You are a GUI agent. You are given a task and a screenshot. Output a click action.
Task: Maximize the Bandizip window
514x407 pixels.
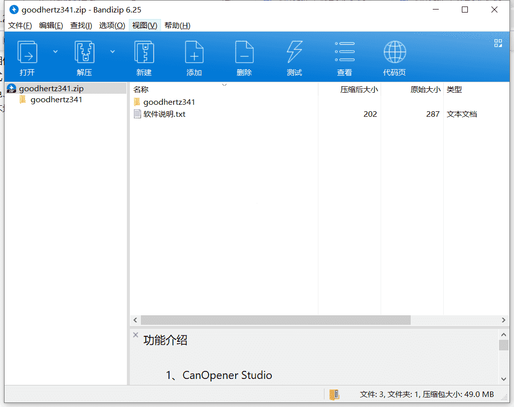tap(465, 10)
